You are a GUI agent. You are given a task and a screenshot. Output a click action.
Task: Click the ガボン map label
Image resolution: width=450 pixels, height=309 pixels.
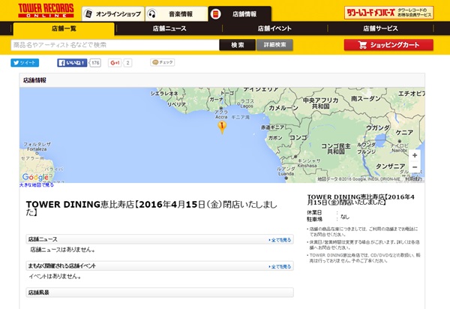275,138
